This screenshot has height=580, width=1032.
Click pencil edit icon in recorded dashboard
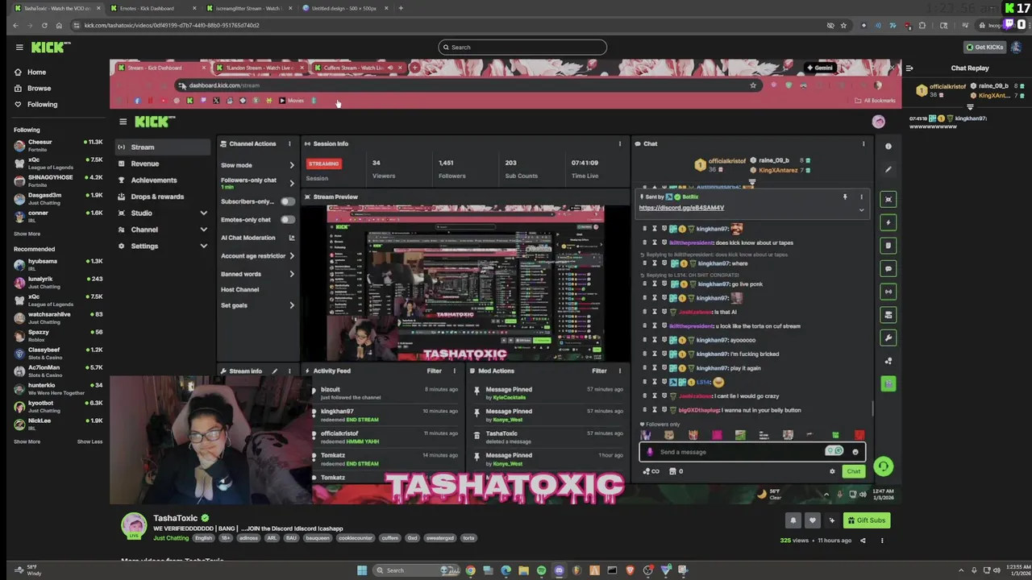coord(888,169)
